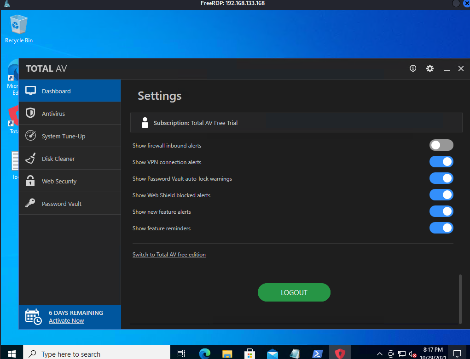Click the 6 DAYS REMAINING text
Image resolution: width=470 pixels, height=359 pixels.
[x=76, y=313]
